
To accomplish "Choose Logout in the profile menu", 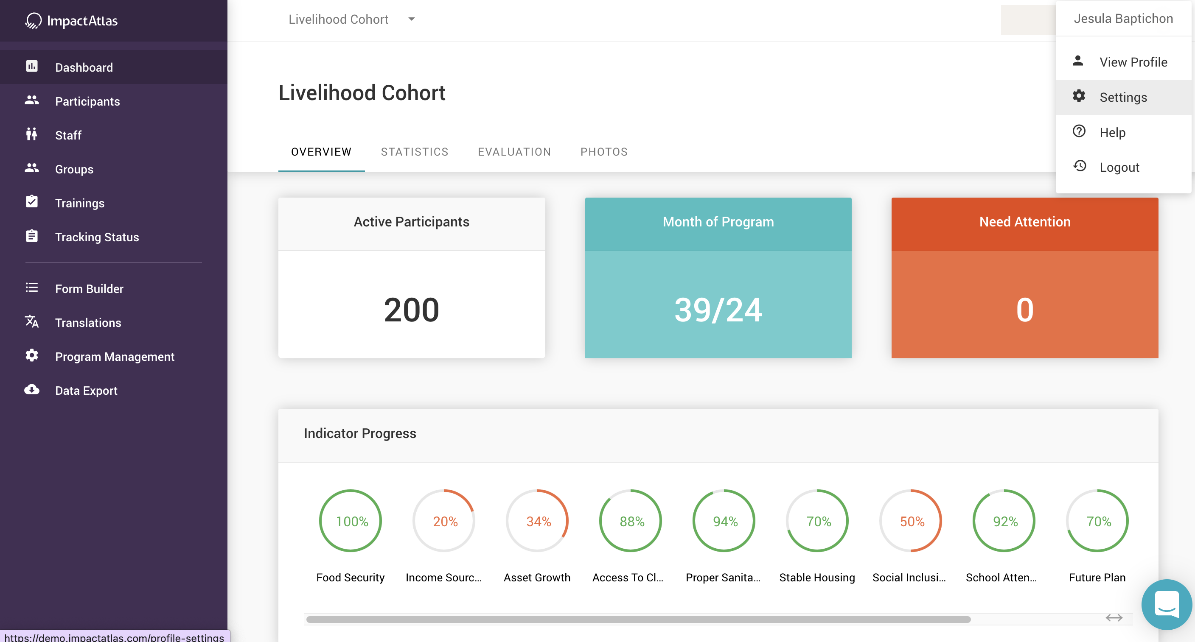I will [x=1119, y=167].
